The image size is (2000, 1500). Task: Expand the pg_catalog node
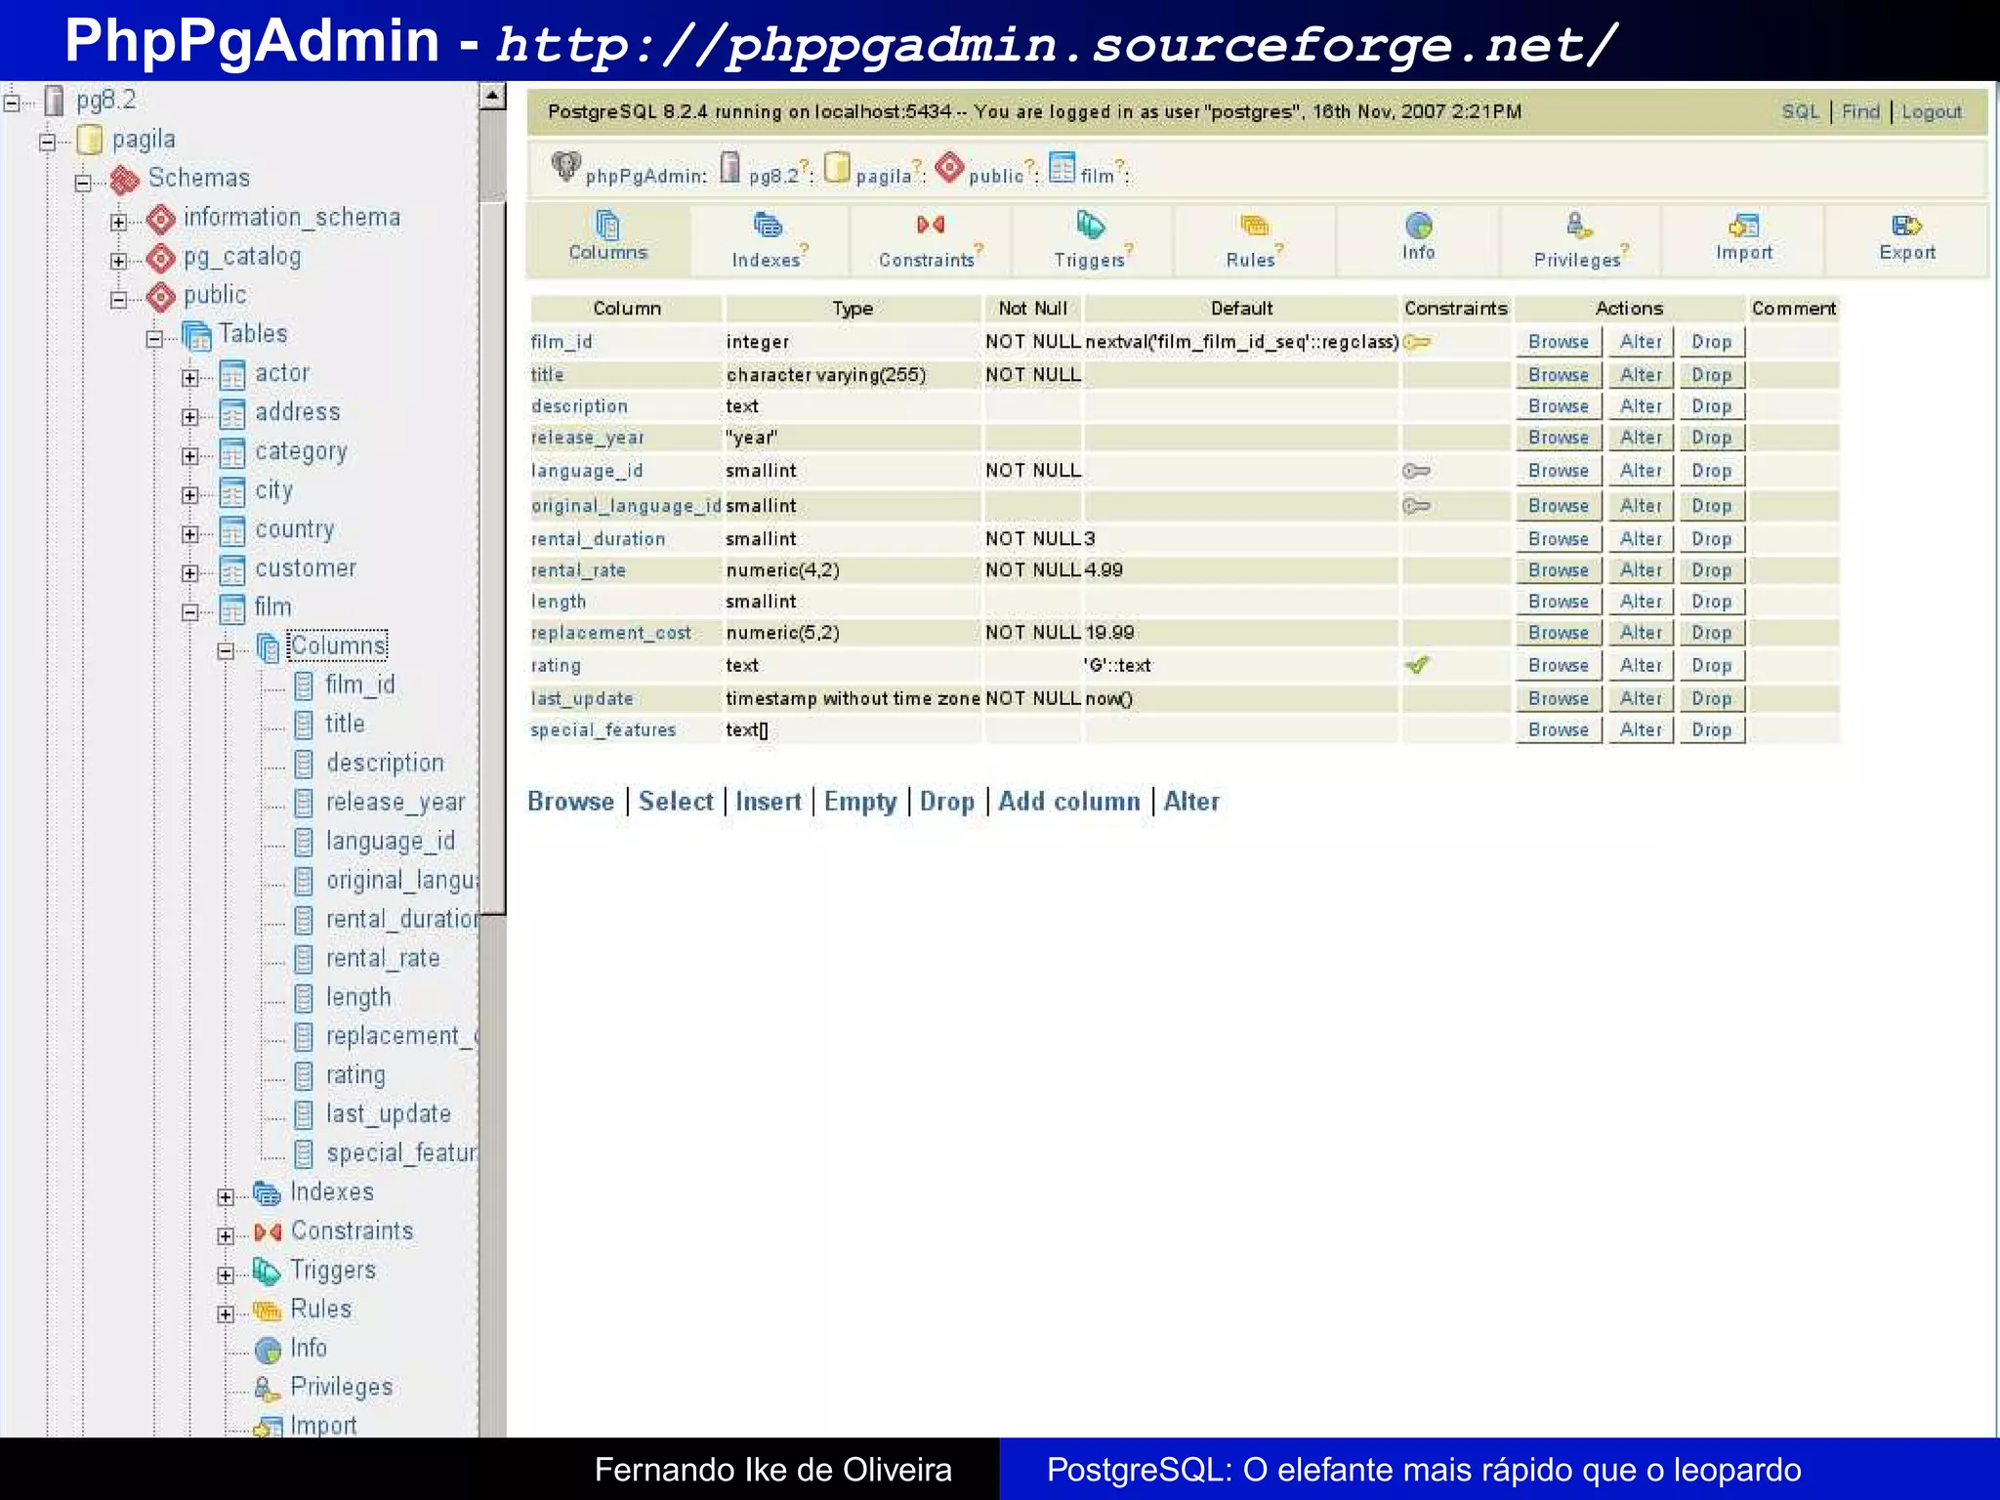[118, 261]
